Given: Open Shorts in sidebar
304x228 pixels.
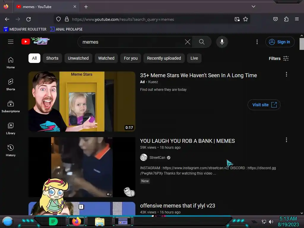Looking at the screenshot, I should 11,85.
